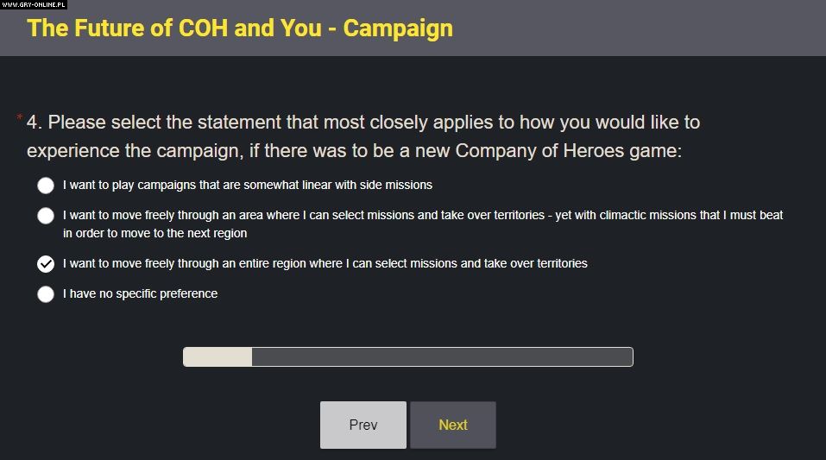826x460 pixels.
Task: Click the line "in order to move to the next region"
Action: tap(155, 233)
